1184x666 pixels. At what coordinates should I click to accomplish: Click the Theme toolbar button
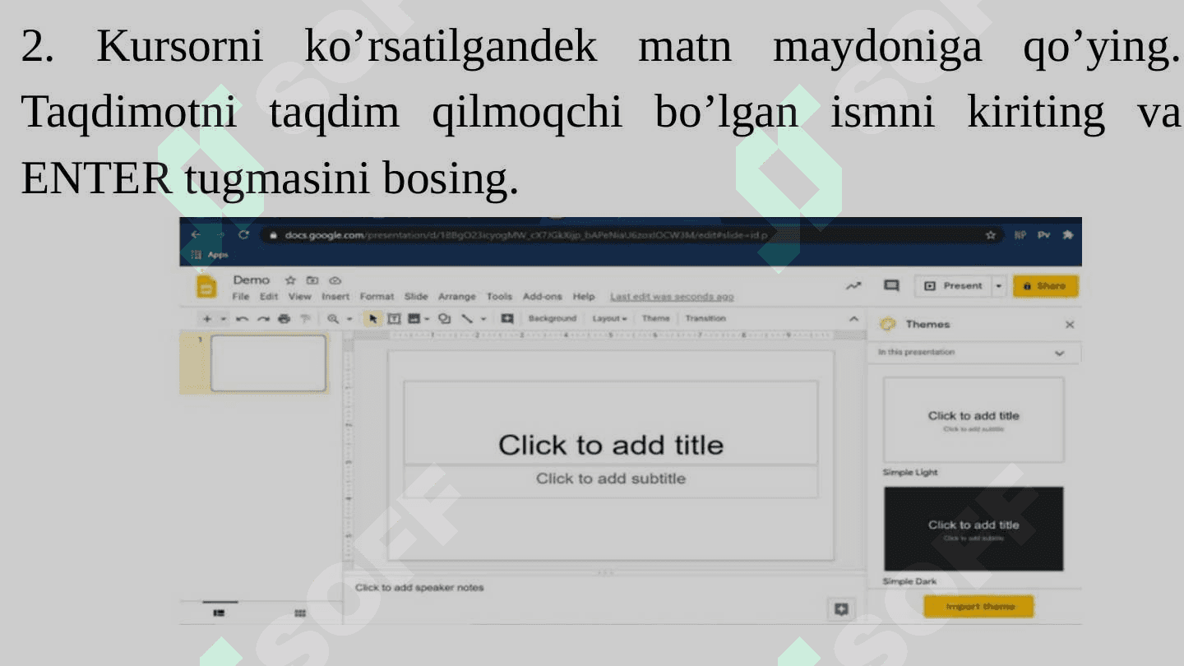[655, 318]
